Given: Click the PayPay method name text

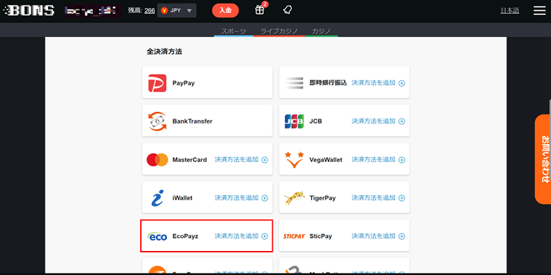Looking at the screenshot, I should (183, 84).
